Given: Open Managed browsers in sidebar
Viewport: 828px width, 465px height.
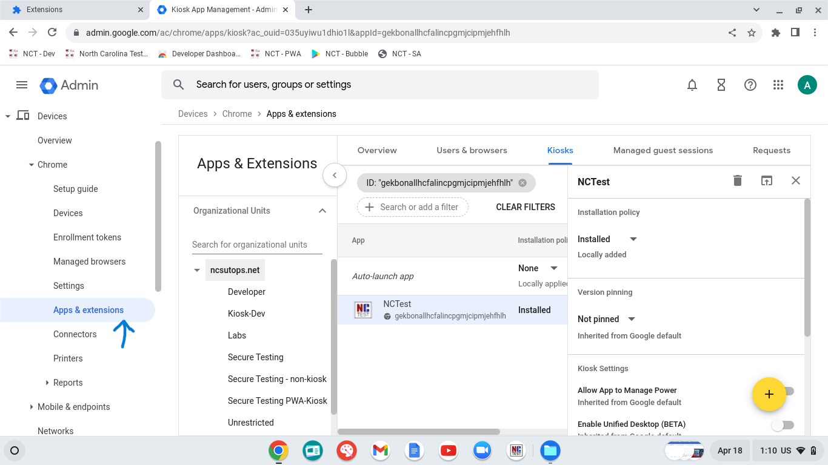Looking at the screenshot, I should 90,262.
